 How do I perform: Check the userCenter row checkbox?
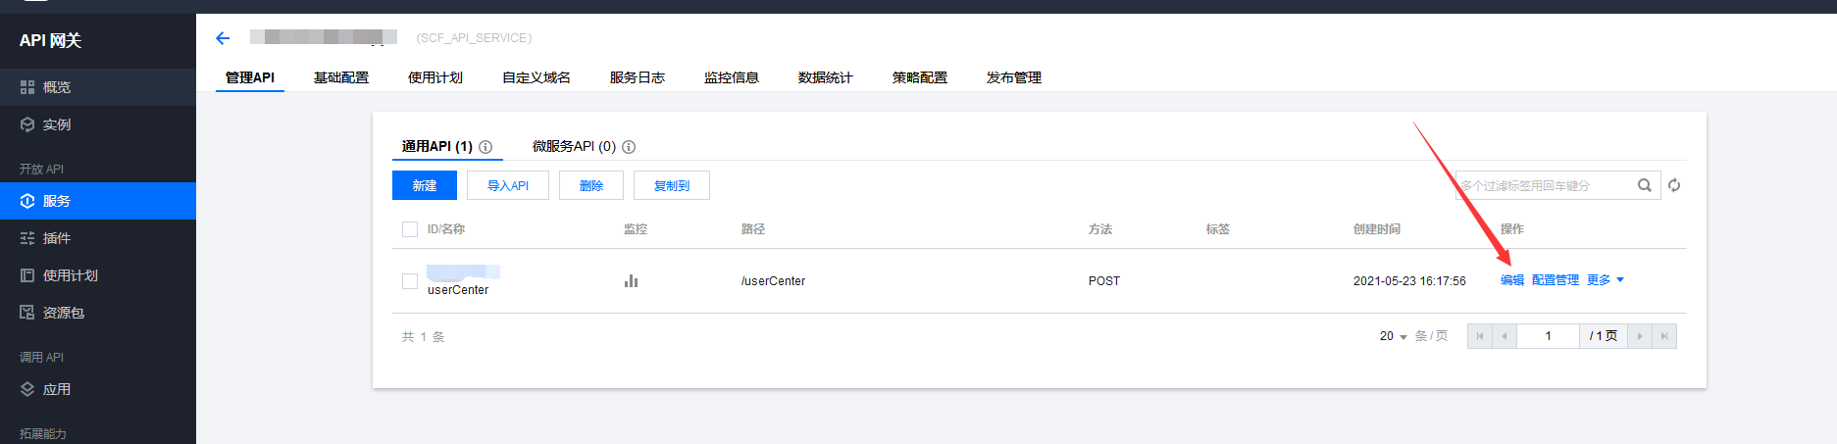tap(410, 281)
